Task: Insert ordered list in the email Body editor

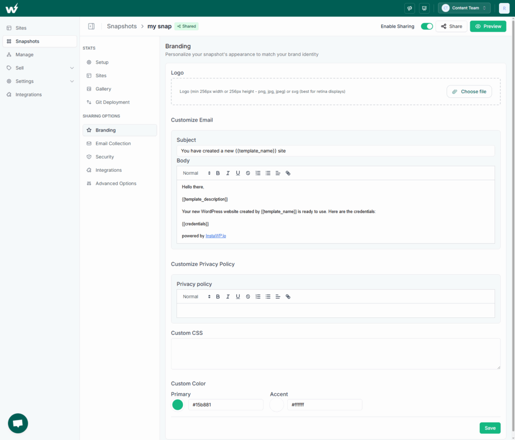Action: click(258, 173)
